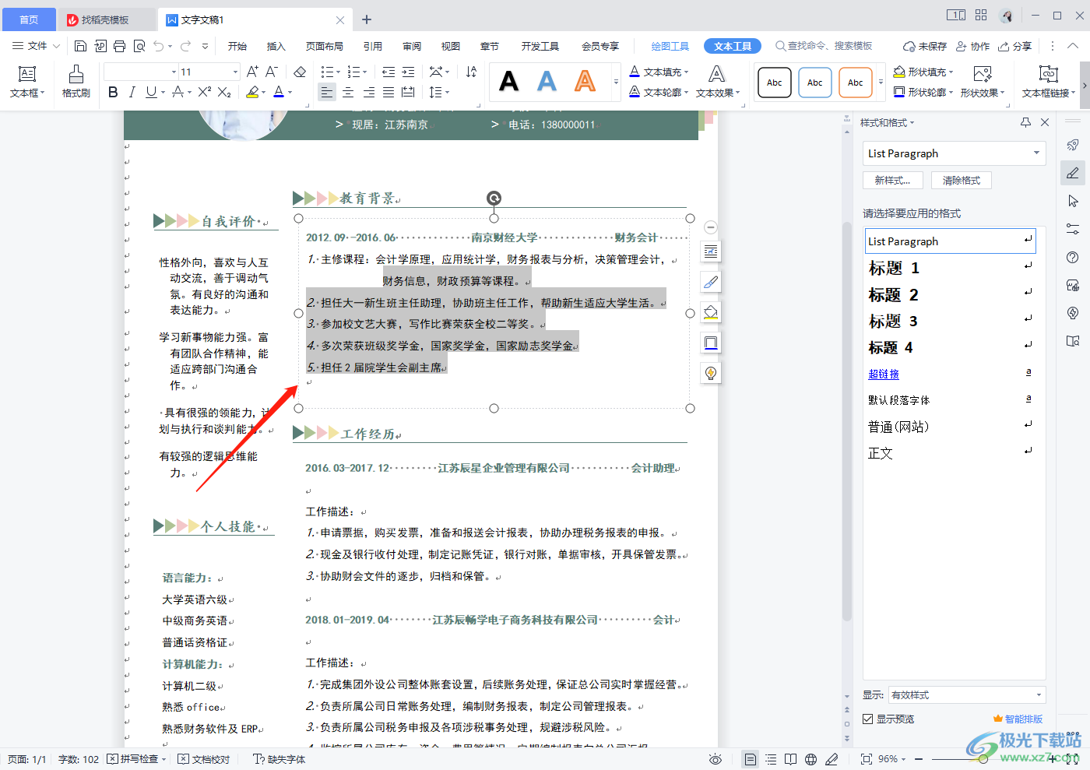
Task: Open the 审阅 ribbon tab
Action: (412, 47)
